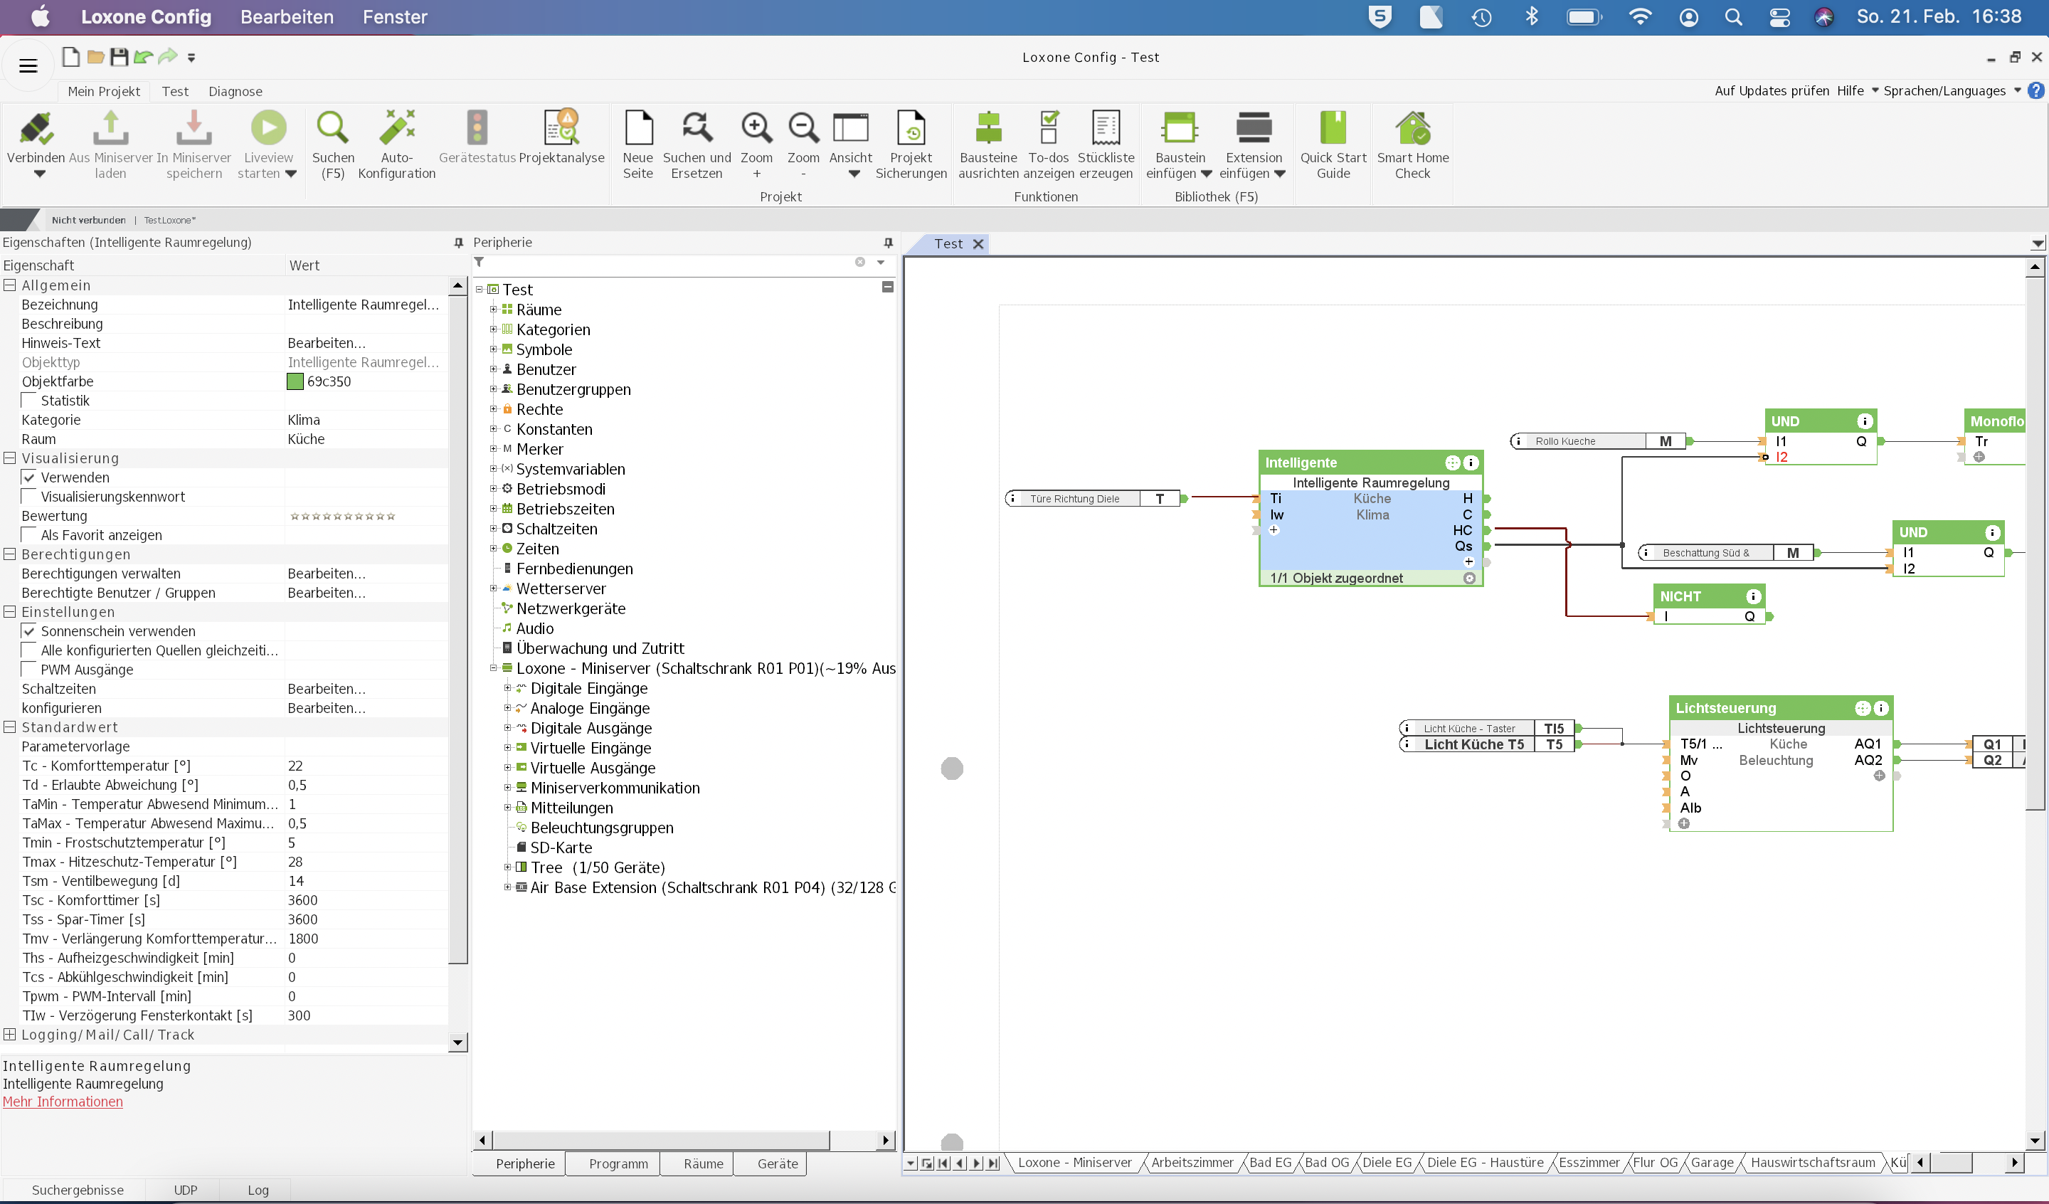
Task: Select the Programm bottom tab
Action: (618, 1164)
